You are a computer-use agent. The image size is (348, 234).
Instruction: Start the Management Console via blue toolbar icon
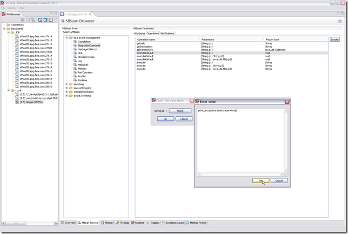pyautogui.click(x=40, y=20)
